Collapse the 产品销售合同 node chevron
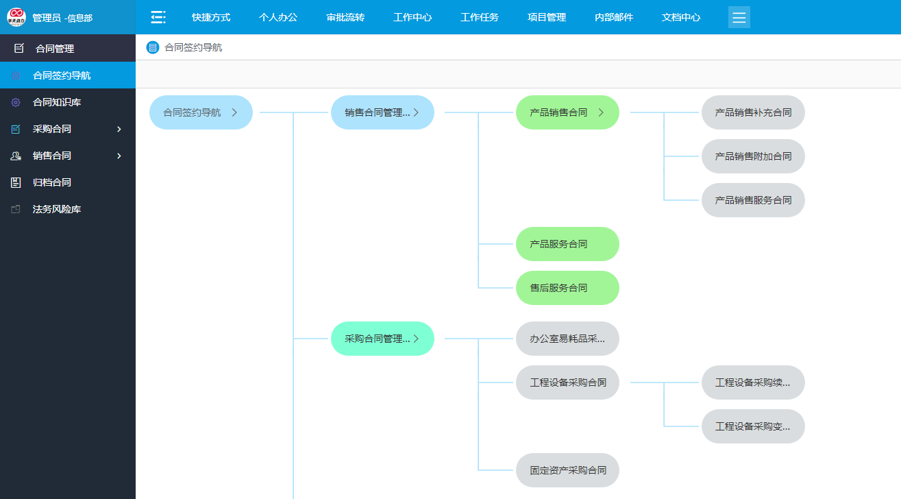The height and width of the screenshot is (499, 901). [601, 112]
